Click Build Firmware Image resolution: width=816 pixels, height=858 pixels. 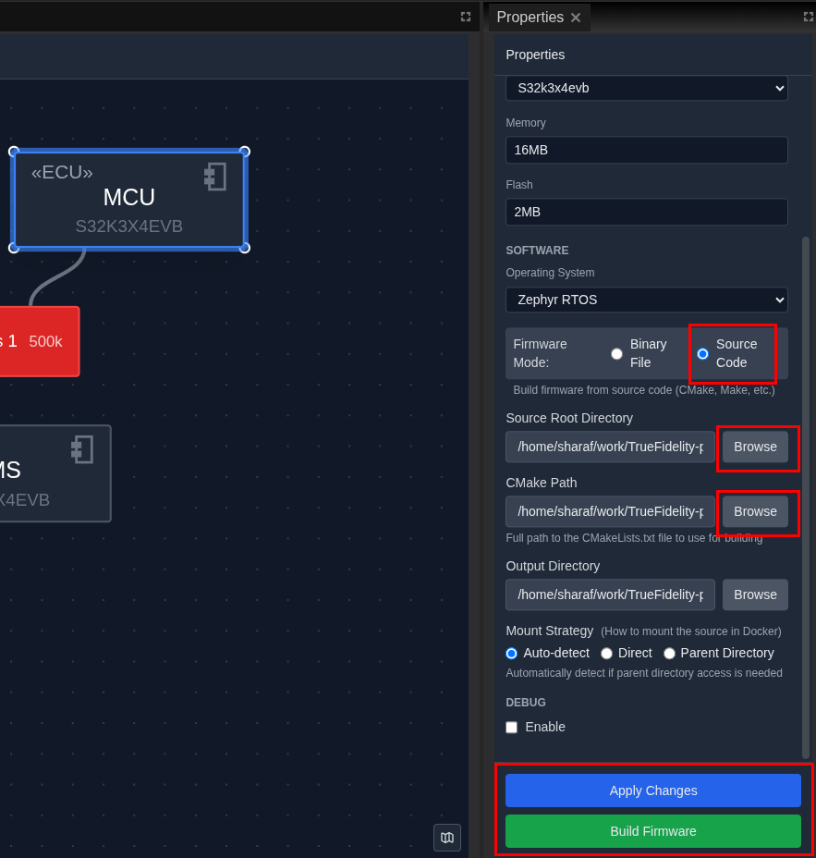[x=653, y=831]
